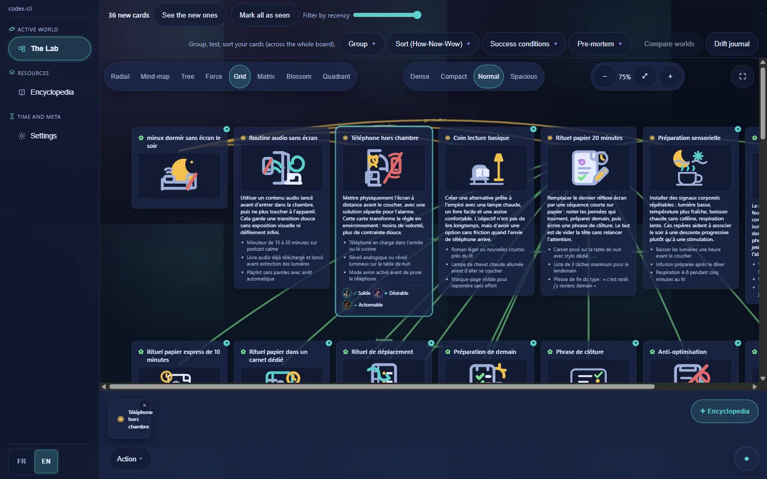767x479 pixels.
Task: Zoom out with the minus button
Action: [605, 77]
